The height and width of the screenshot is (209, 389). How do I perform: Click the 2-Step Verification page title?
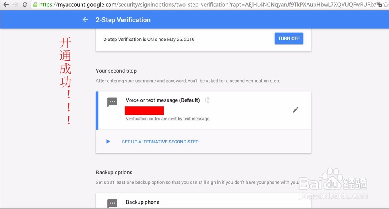(123, 20)
